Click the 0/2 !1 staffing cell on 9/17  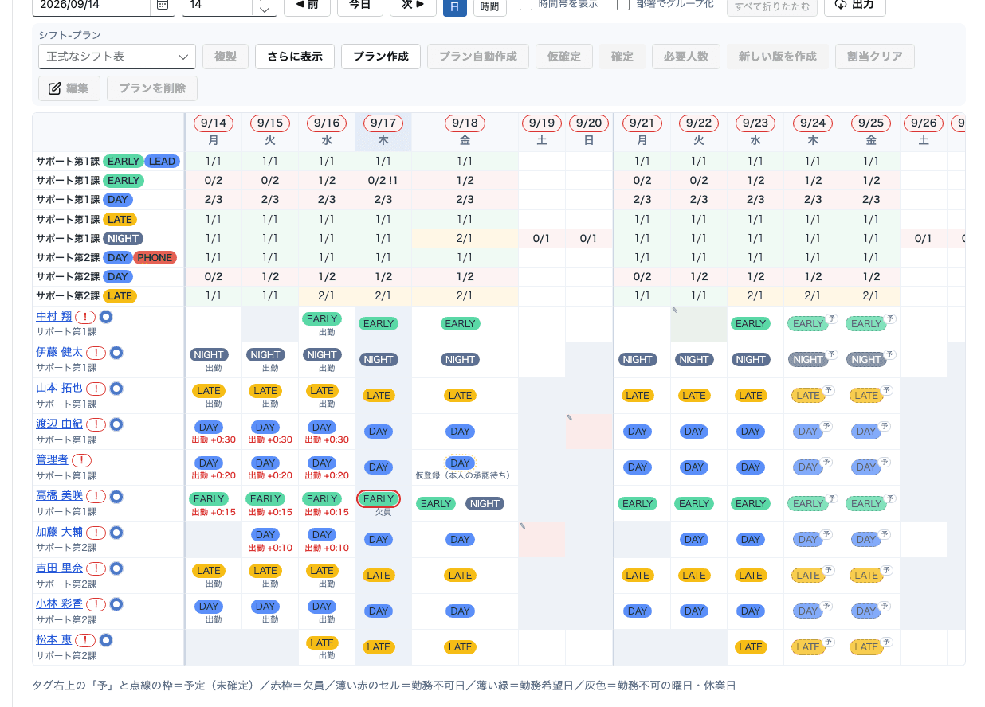point(383,181)
